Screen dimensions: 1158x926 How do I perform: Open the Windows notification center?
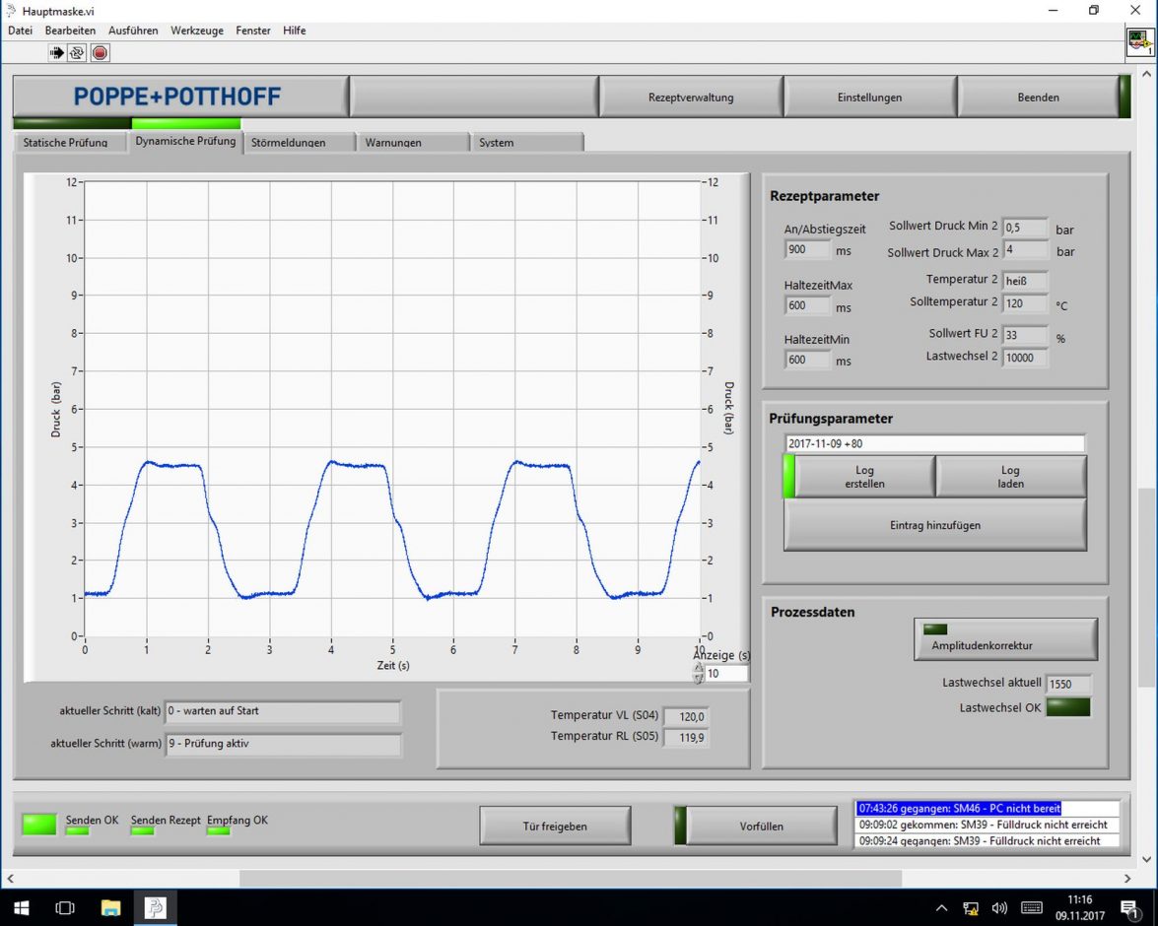click(x=1129, y=907)
